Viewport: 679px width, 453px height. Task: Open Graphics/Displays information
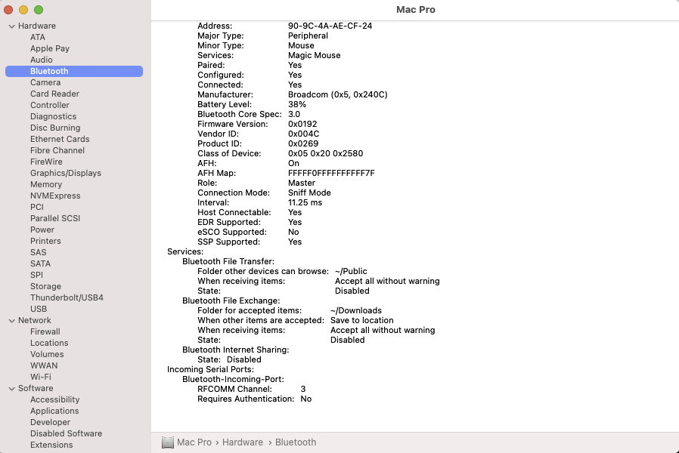click(66, 173)
